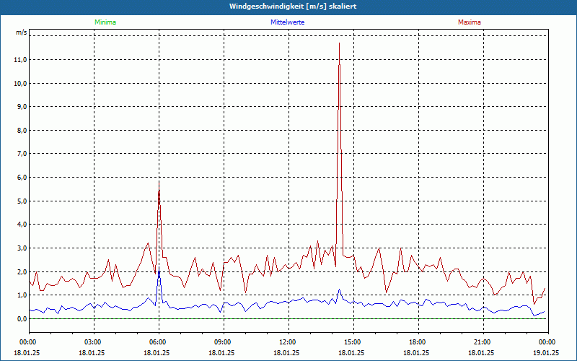This screenshot has height=361, width=577.
Task: Click the 11,0 y-axis value
Action: (x=21, y=60)
